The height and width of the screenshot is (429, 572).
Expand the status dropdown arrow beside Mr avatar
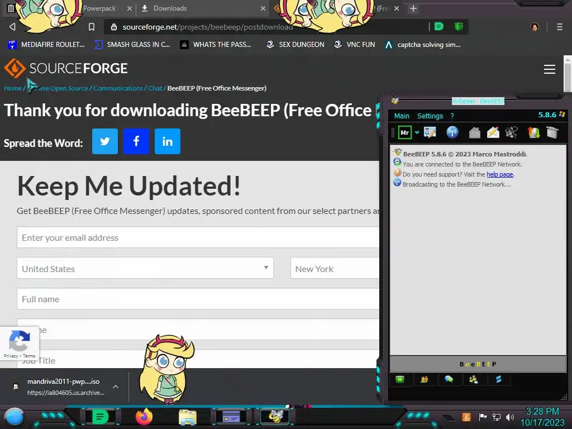click(417, 132)
